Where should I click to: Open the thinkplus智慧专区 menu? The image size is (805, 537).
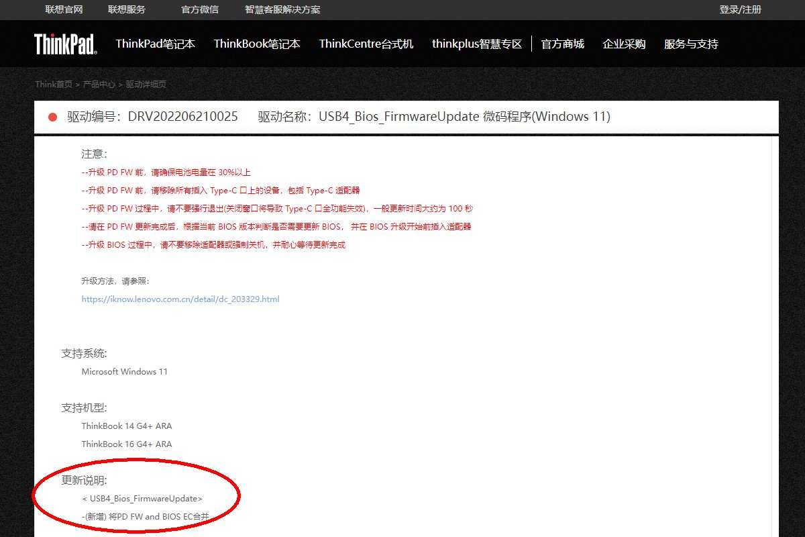point(477,44)
